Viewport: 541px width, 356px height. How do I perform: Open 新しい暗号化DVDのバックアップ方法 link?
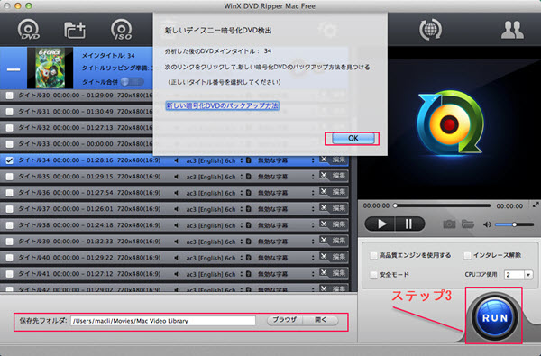pos(222,105)
